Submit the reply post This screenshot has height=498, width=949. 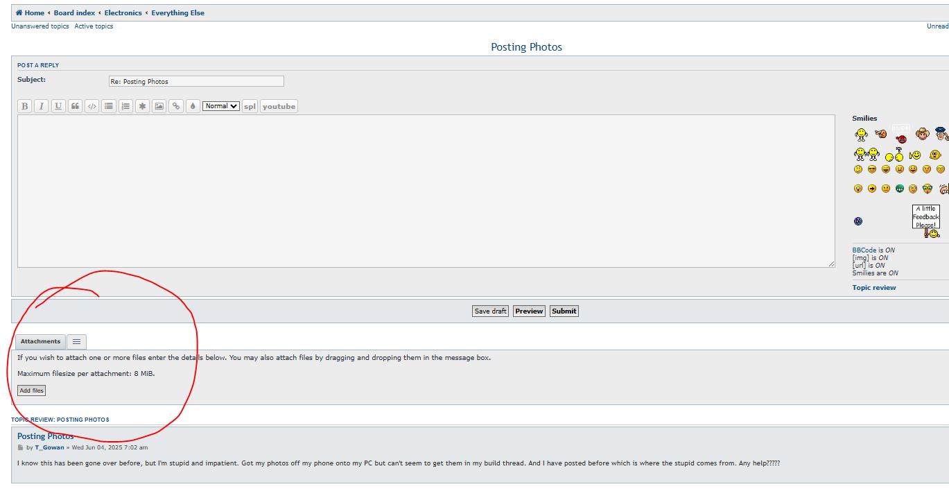(564, 311)
